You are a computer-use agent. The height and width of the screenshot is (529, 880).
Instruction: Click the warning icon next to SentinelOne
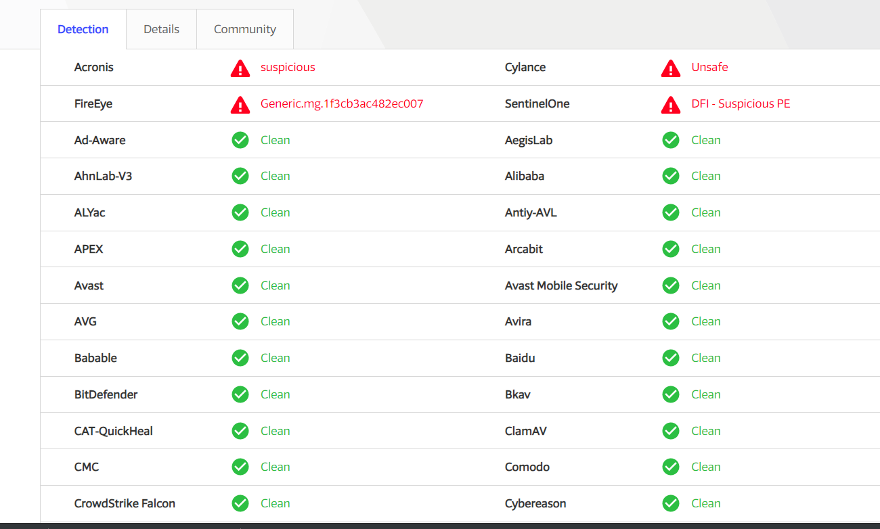coord(671,104)
